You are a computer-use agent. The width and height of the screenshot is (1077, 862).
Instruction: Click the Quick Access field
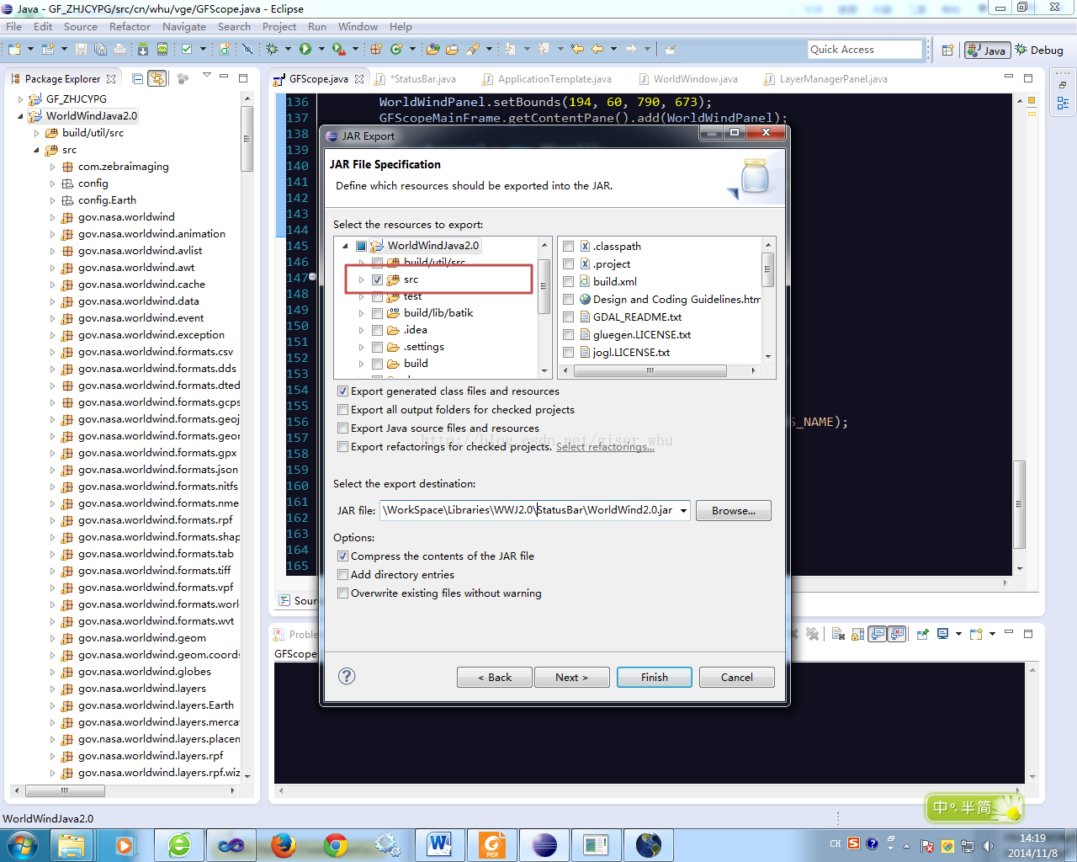pos(866,50)
